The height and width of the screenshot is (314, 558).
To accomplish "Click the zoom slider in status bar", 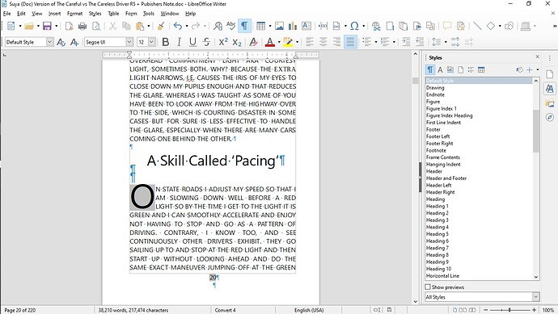I will 510,310.
